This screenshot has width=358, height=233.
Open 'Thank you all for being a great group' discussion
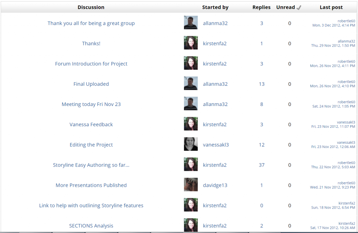pos(91,23)
